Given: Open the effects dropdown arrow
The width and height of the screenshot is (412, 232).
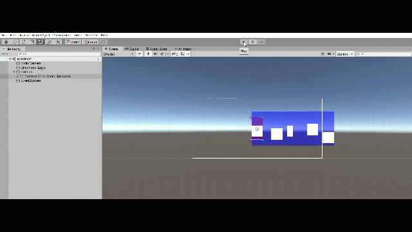Looking at the screenshot, I should 167,54.
